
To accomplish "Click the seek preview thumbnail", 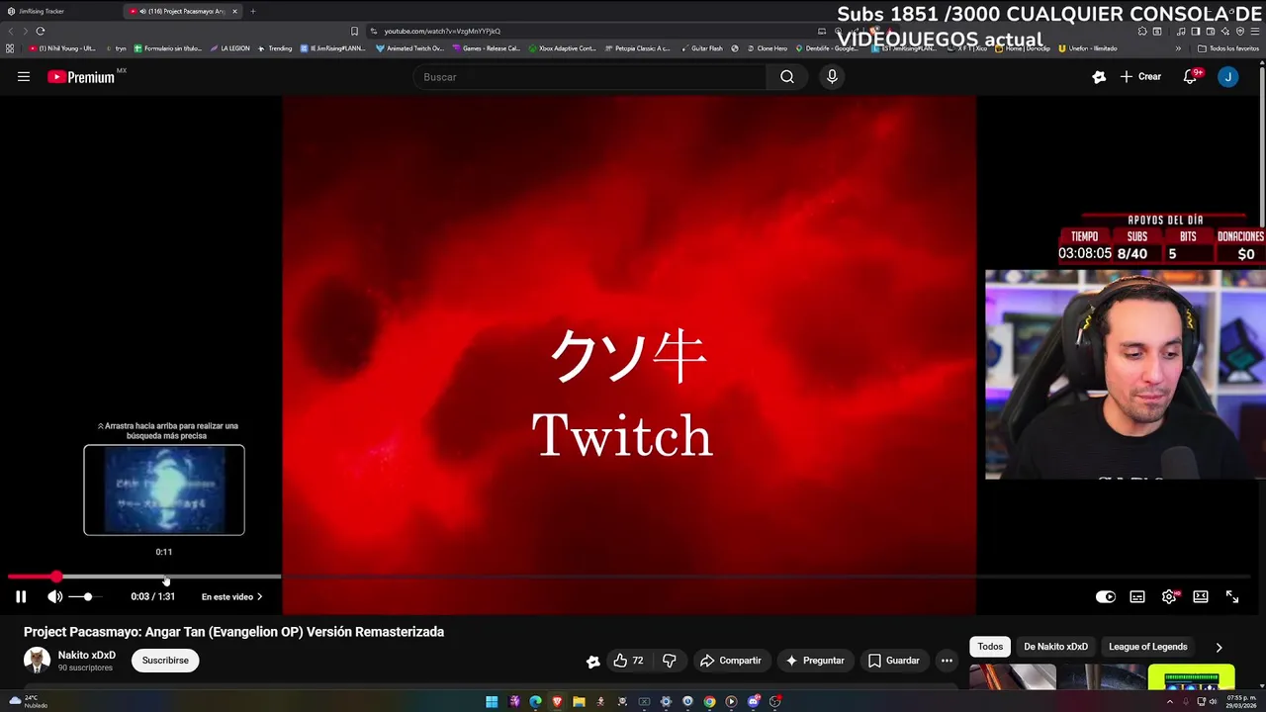I will pyautogui.click(x=164, y=489).
